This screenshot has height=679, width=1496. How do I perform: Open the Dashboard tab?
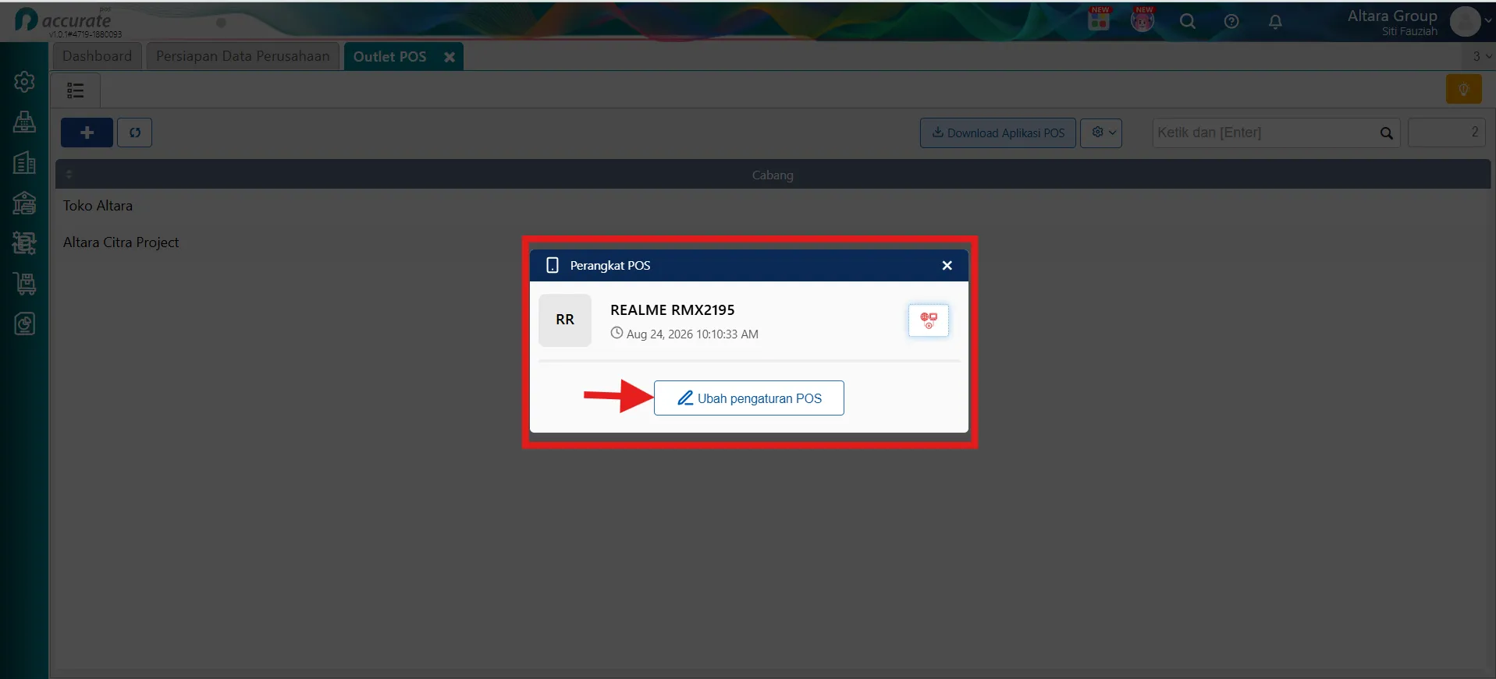(x=97, y=56)
